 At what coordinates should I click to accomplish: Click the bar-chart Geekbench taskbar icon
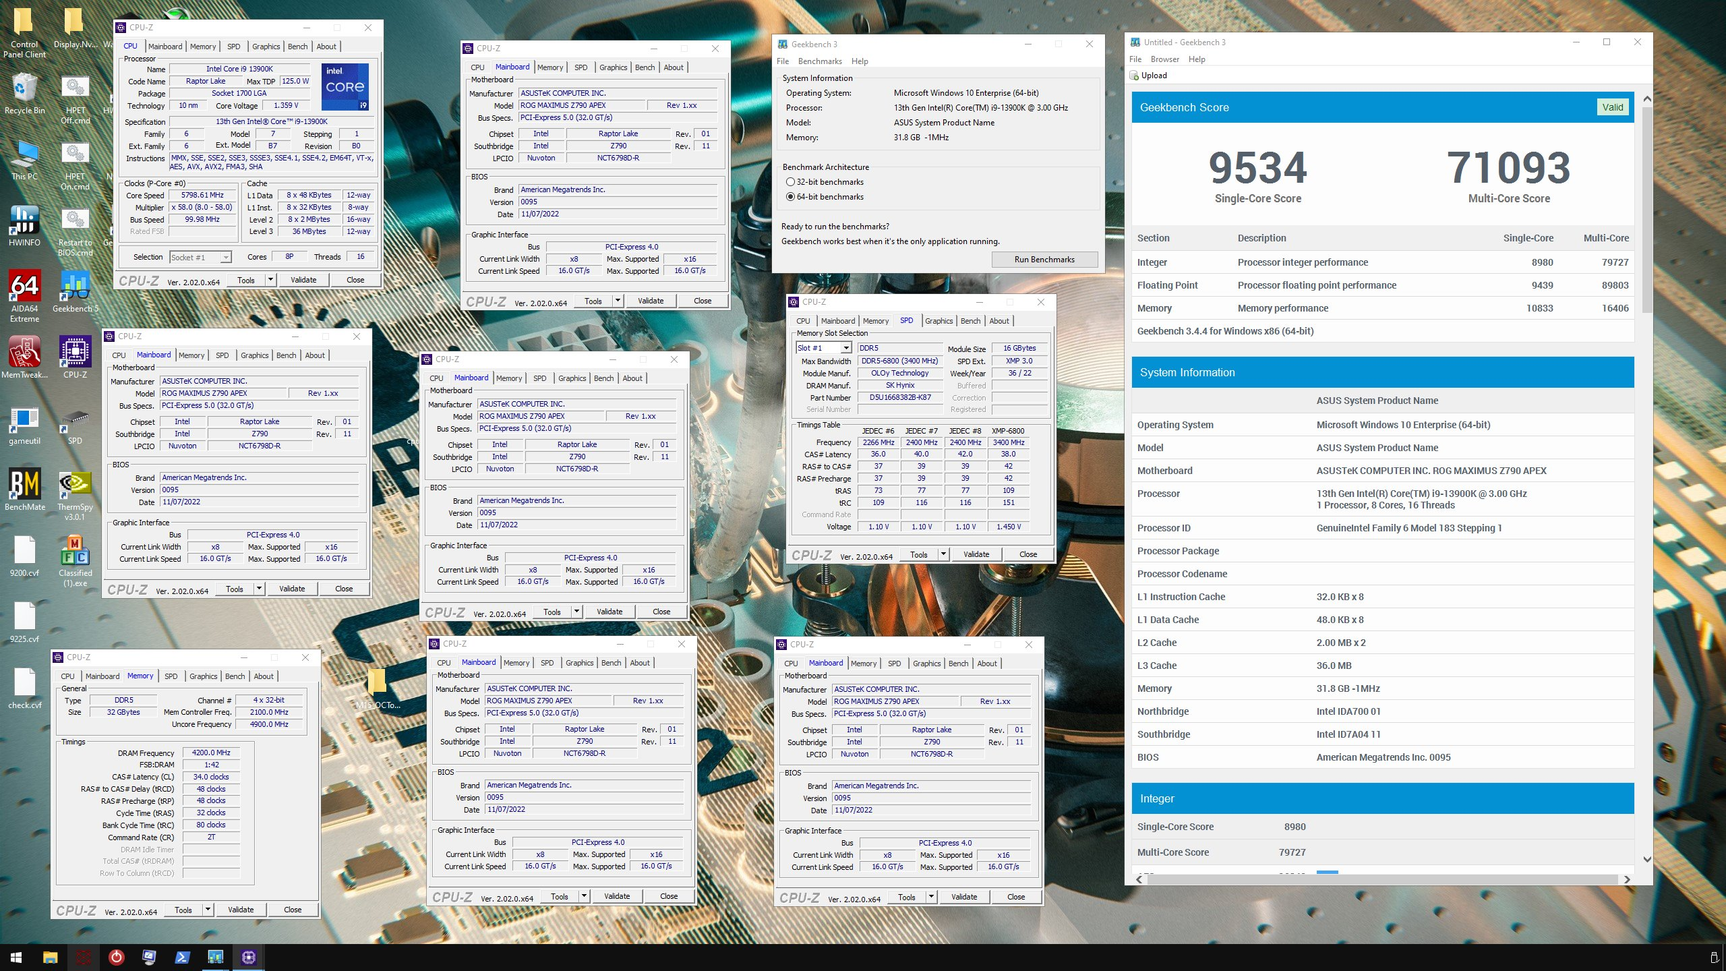click(215, 957)
